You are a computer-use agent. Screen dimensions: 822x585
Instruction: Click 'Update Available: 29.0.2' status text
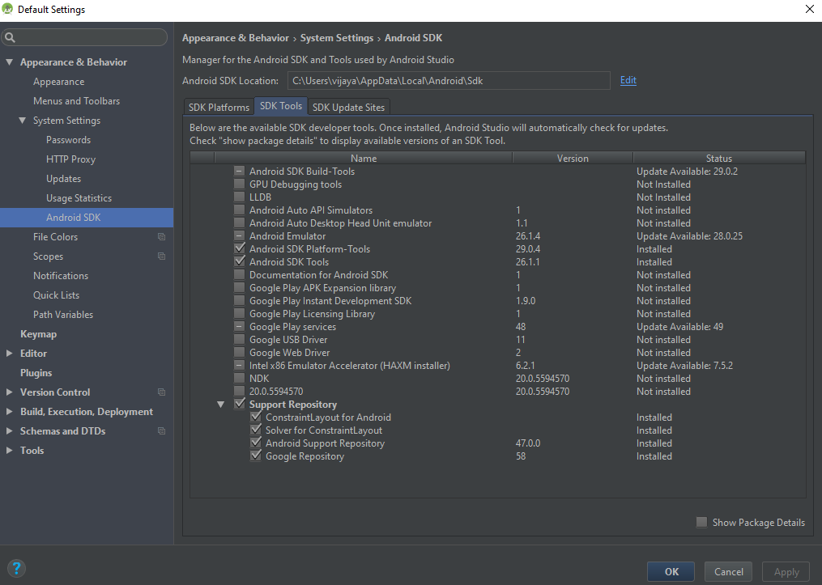[687, 172]
